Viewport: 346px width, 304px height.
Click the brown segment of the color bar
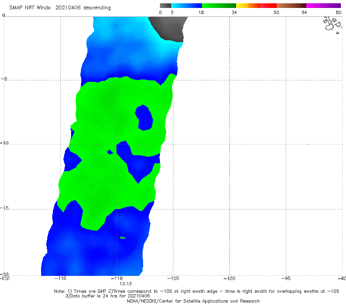point(291,6)
